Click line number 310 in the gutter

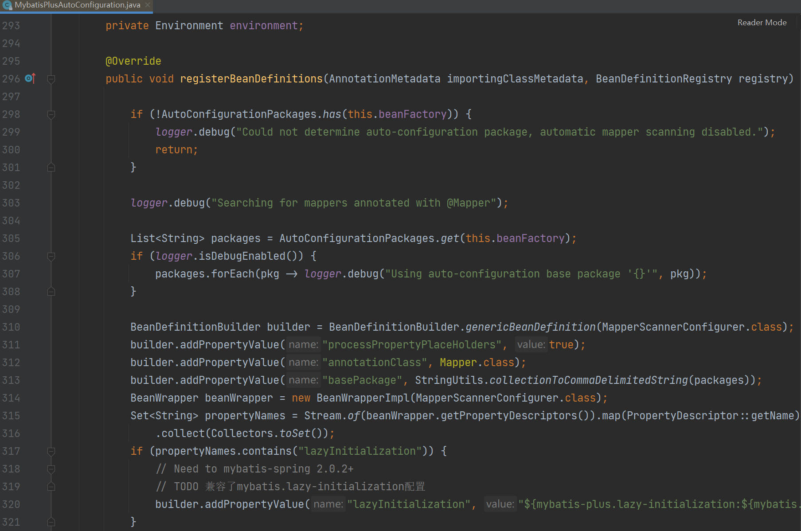[11, 327]
